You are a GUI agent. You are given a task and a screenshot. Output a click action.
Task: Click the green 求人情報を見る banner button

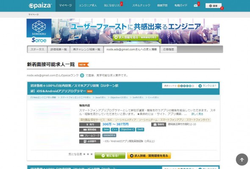[x=136, y=37]
